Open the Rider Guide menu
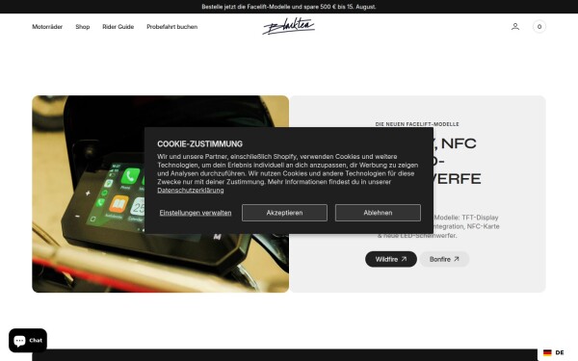578x361 pixels. 118,27
